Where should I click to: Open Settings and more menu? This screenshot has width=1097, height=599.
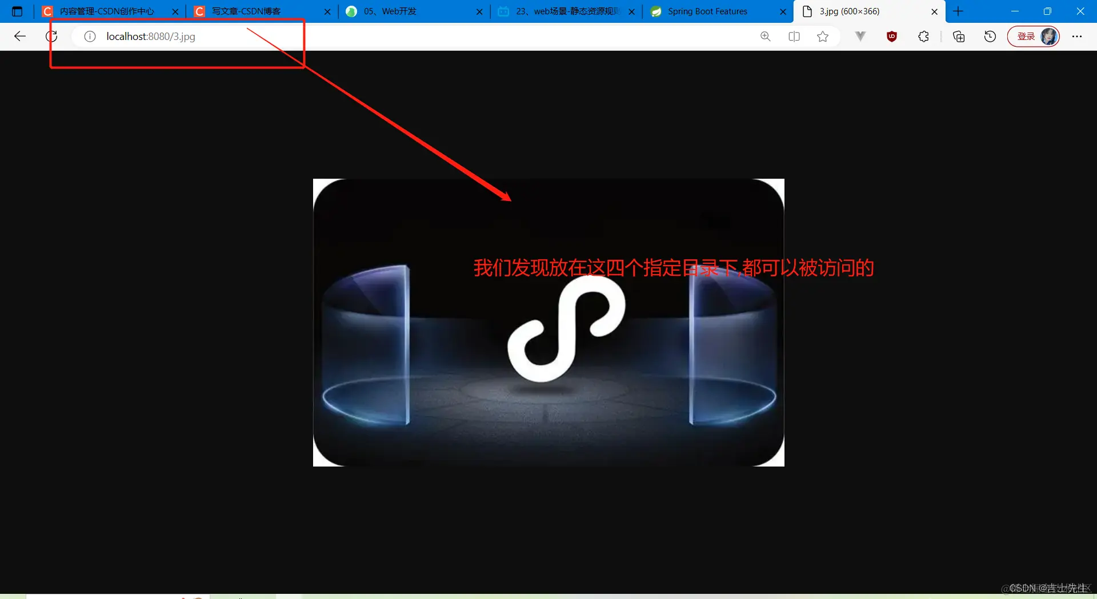(x=1077, y=37)
